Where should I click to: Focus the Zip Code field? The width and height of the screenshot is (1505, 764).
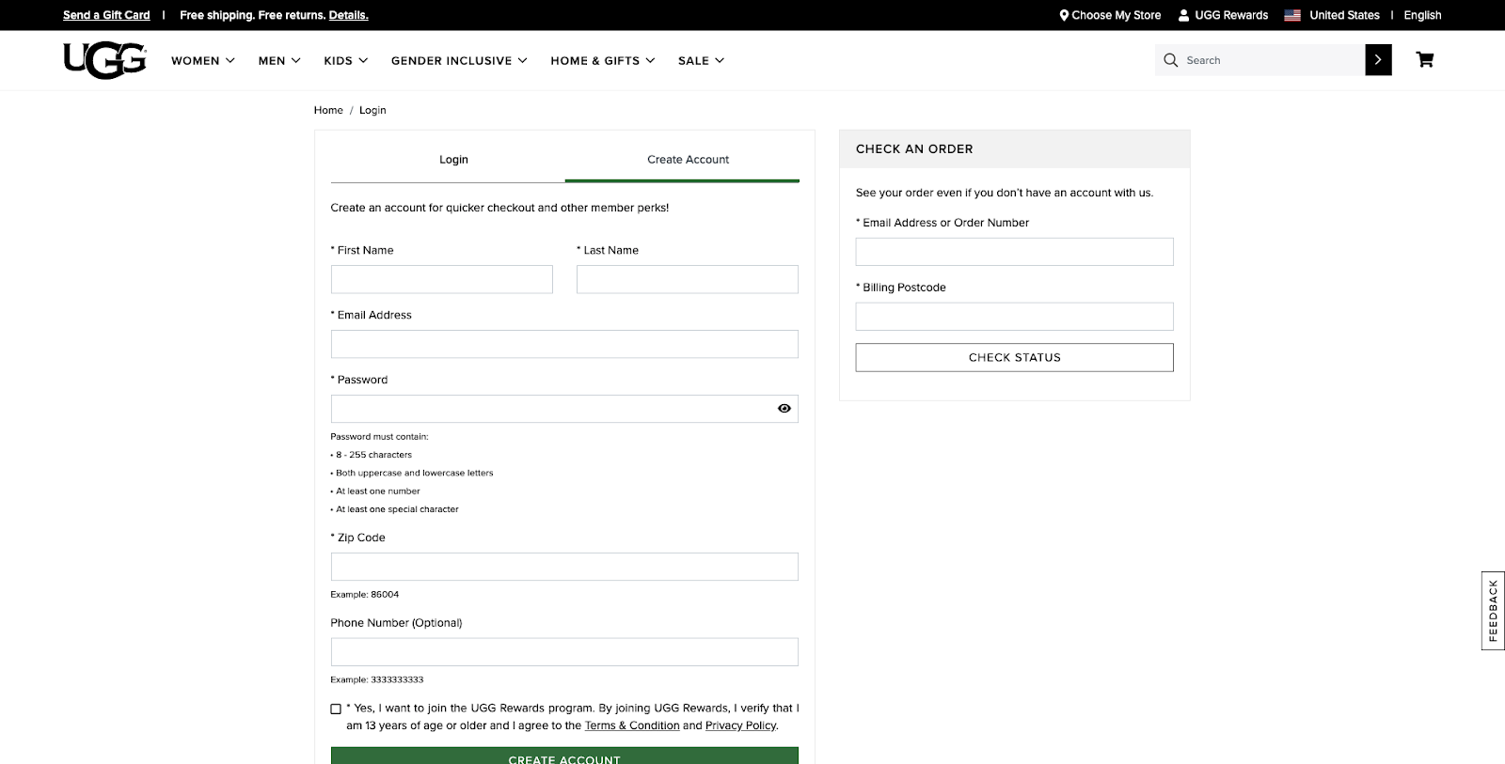564,567
